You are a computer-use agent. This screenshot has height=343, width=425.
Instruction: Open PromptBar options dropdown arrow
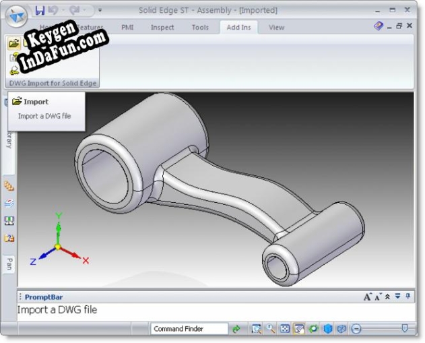pyautogui.click(x=397, y=296)
